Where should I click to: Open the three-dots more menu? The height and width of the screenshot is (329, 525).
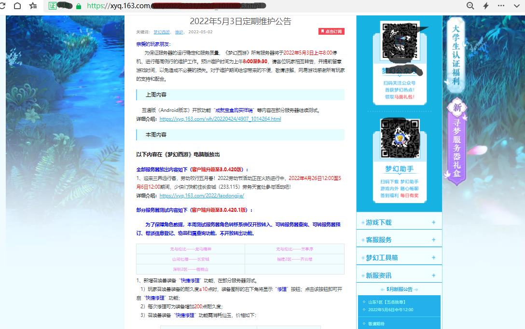pyautogui.click(x=501, y=6)
